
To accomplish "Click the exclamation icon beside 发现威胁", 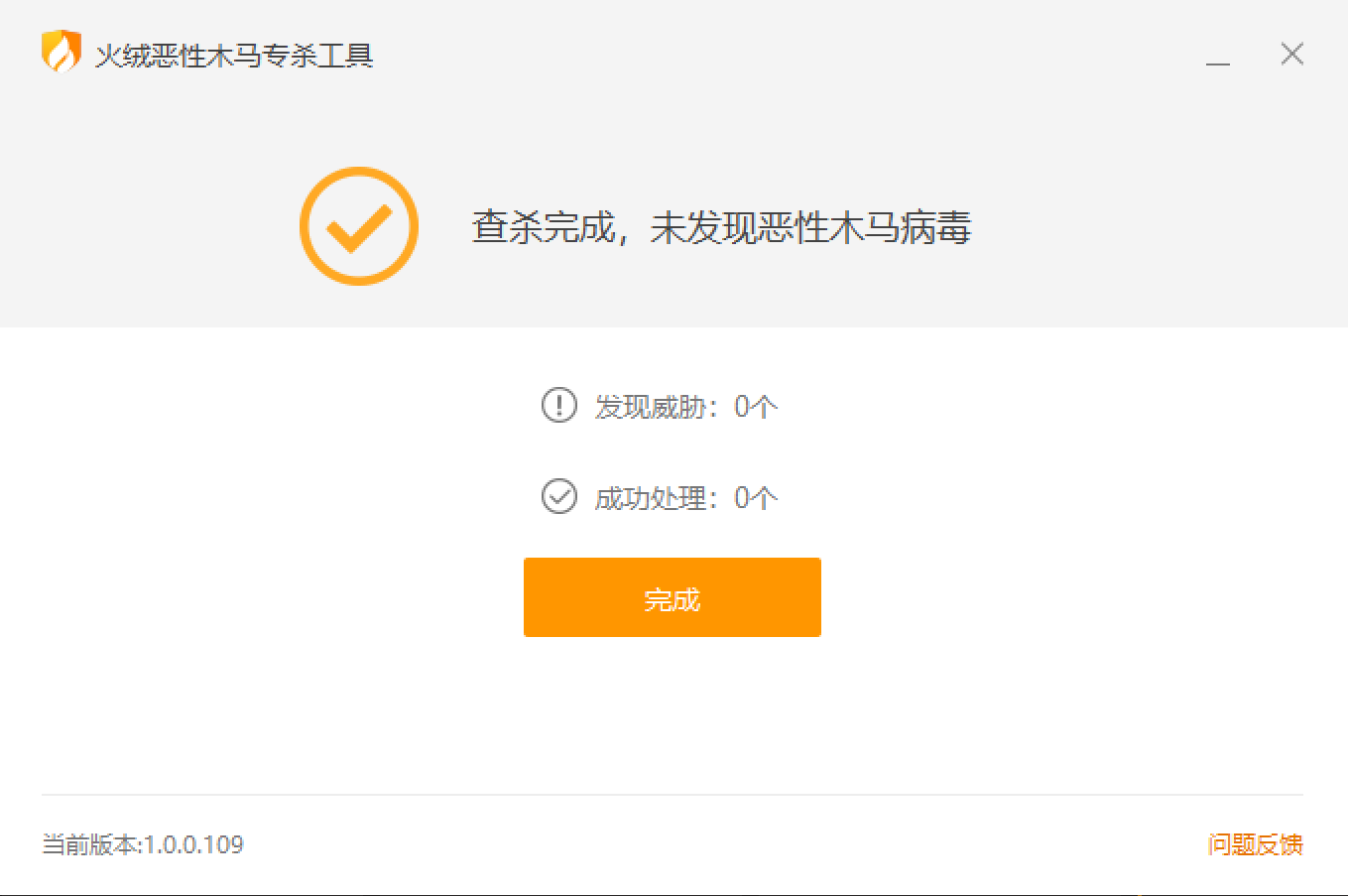I will [x=558, y=405].
